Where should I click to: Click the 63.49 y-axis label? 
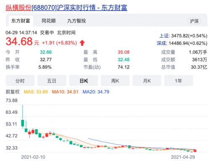pyautogui.click(x=12, y=112)
